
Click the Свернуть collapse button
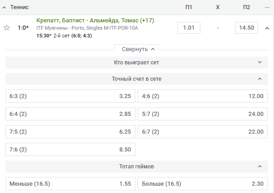[x=136, y=49]
